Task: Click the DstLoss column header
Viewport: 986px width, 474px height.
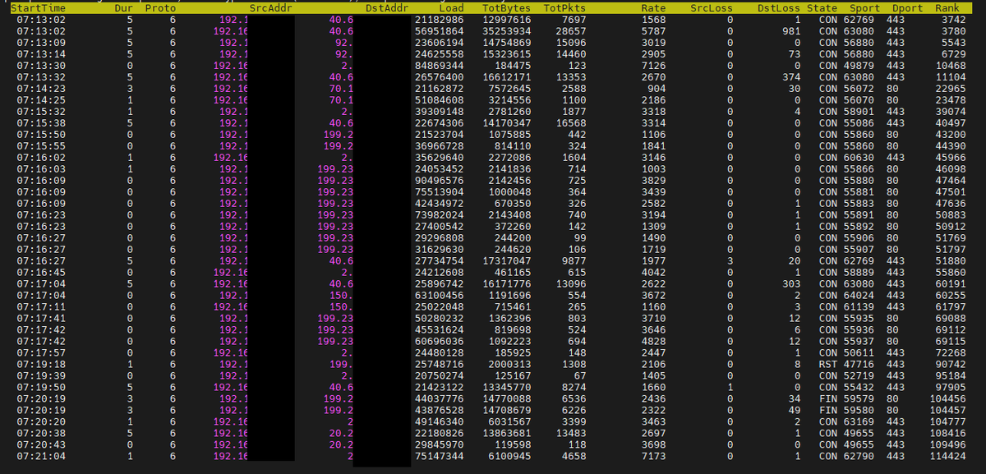Action: [779, 7]
